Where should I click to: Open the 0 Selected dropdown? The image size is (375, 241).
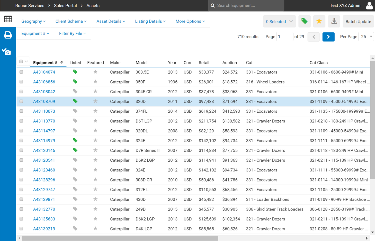(x=279, y=22)
